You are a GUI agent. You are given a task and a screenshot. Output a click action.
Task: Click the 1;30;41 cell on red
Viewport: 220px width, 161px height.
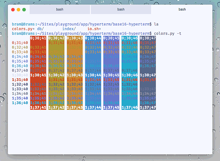[x=38, y=75]
